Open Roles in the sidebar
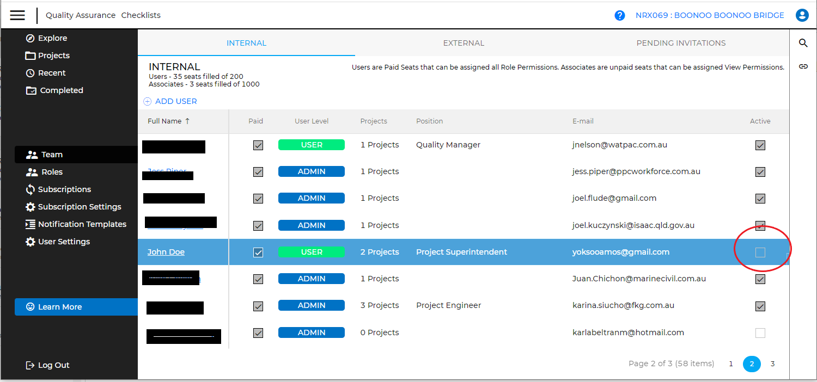Screen dimensions: 817x382 pyautogui.click(x=45, y=172)
